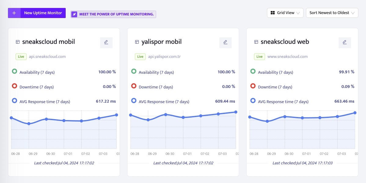Viewport: 366px width, 183px height.
Task: Click the 99.91 % availability value
Action: pos(347,72)
